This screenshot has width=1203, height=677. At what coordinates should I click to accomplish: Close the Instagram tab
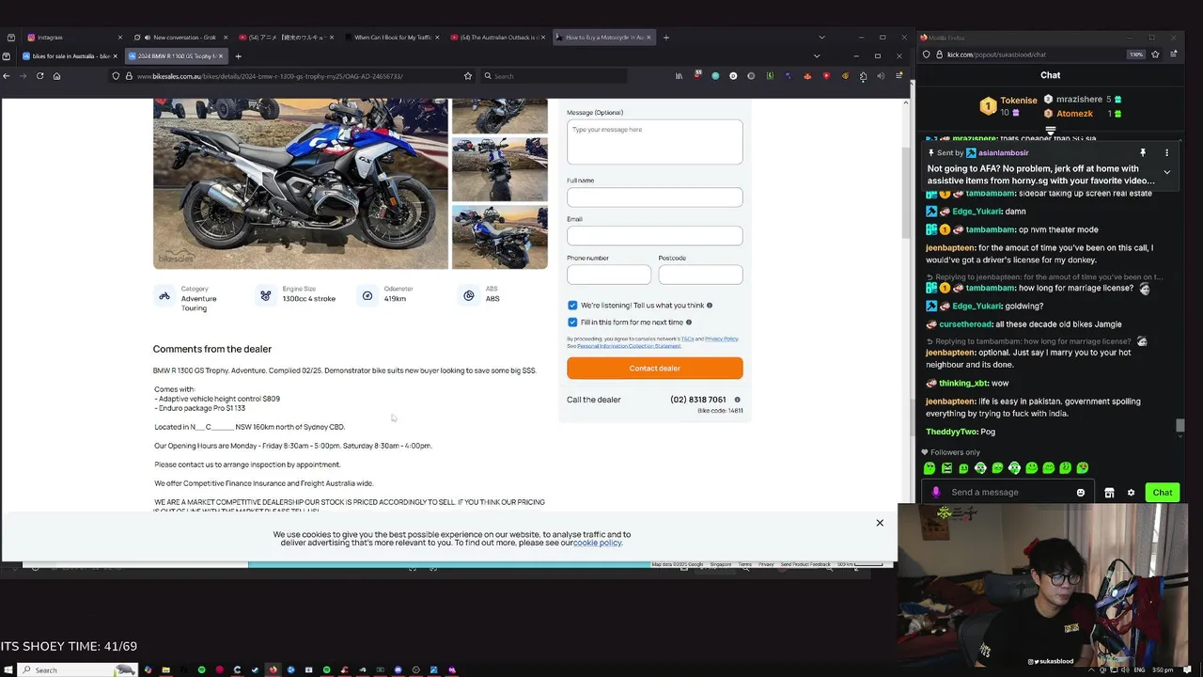coord(119,38)
